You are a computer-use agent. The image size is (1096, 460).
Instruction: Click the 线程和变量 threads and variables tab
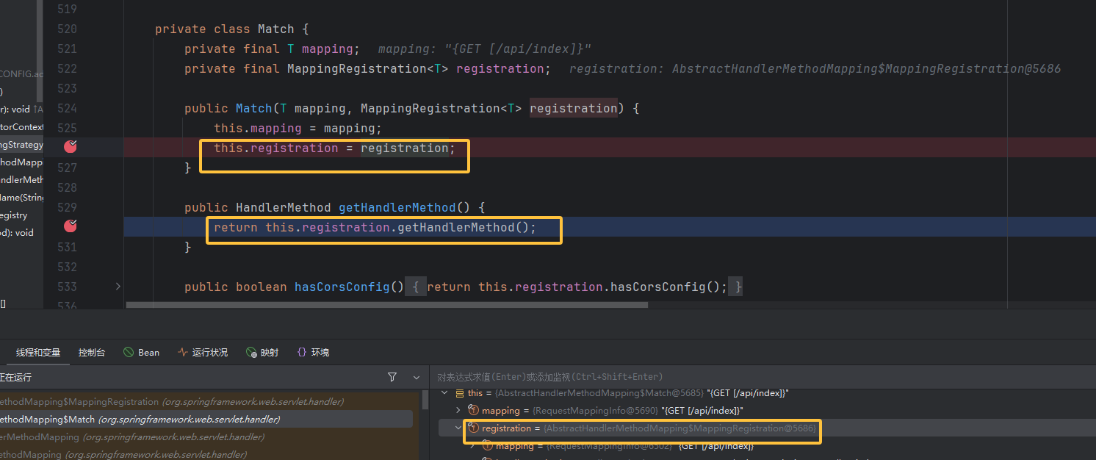click(x=38, y=353)
